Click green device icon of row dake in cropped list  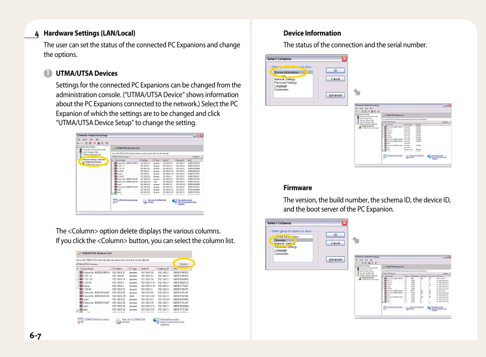pos(81,309)
